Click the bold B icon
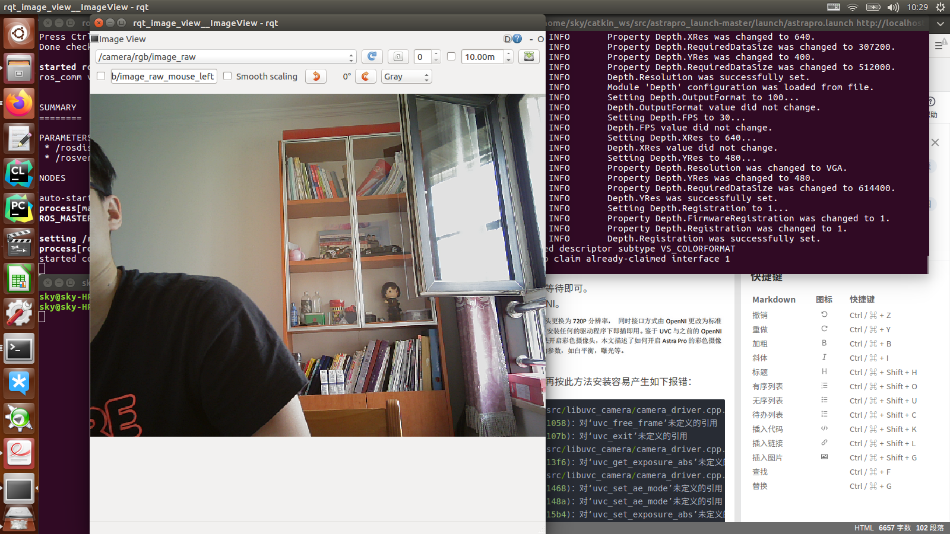Screen dimensions: 950x534 824,343
